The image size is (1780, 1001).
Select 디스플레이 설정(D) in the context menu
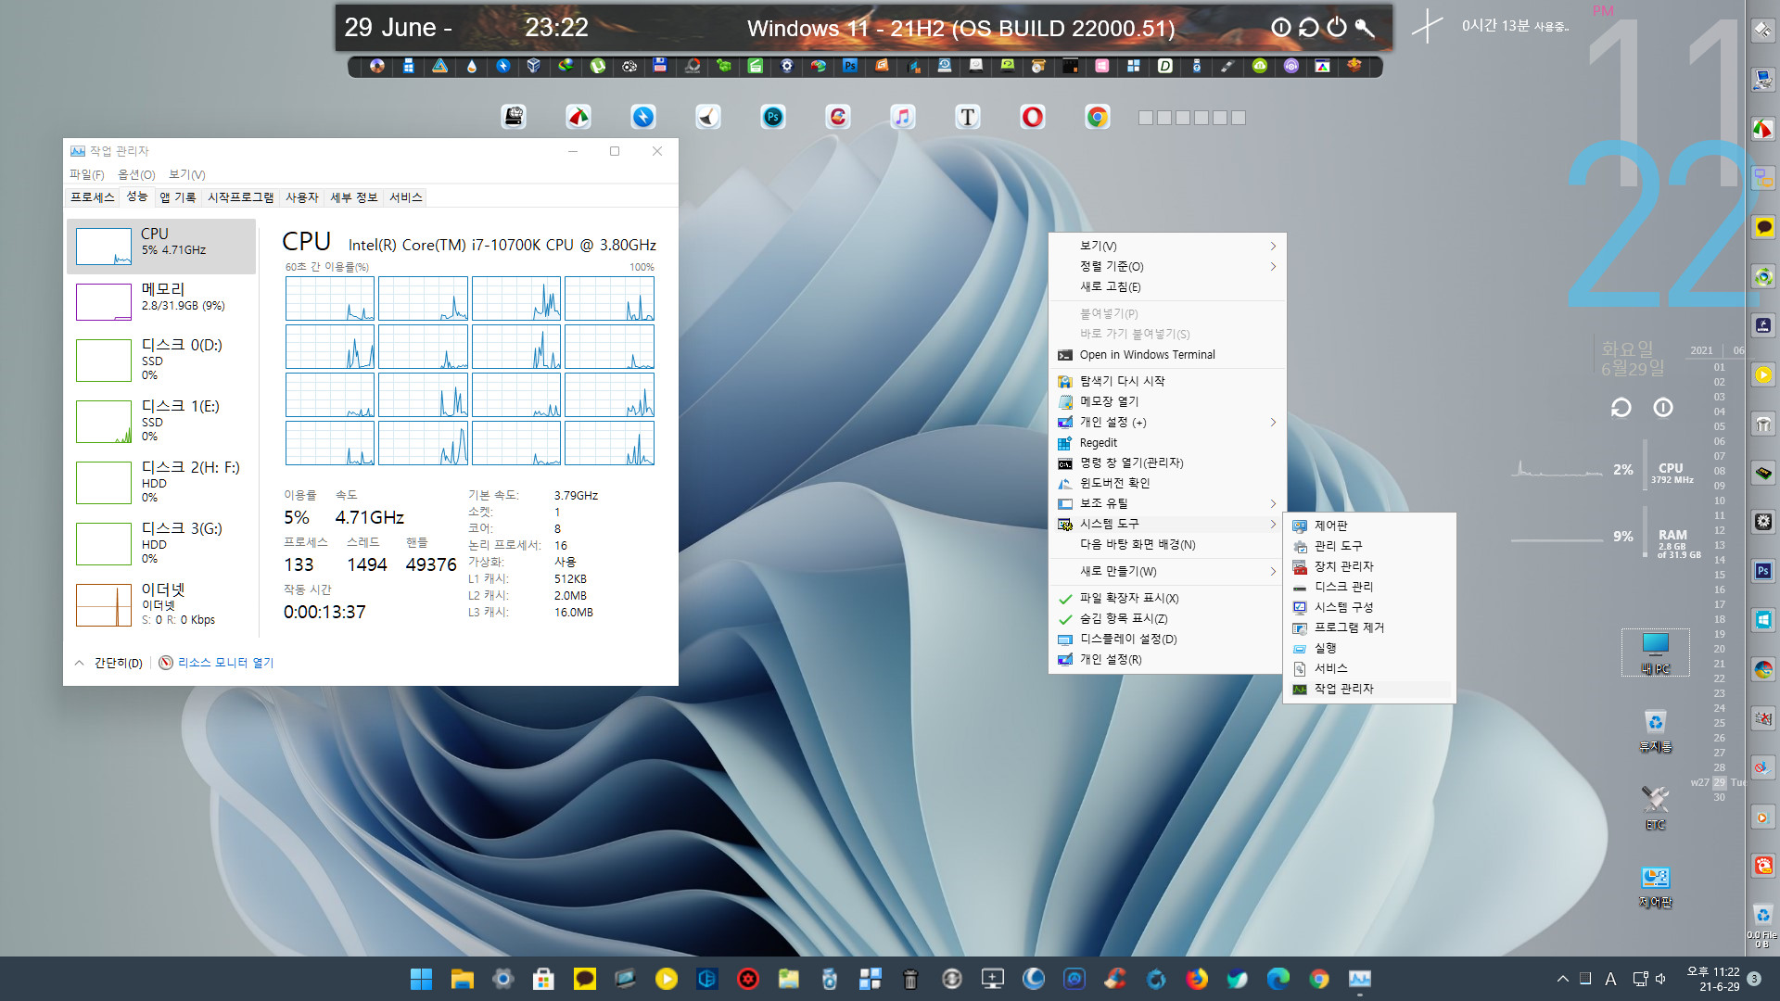(1166, 640)
